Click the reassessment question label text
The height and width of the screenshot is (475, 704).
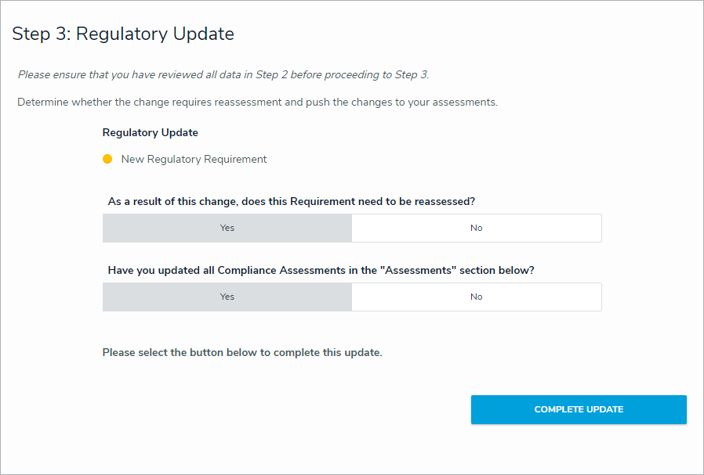[x=291, y=202]
